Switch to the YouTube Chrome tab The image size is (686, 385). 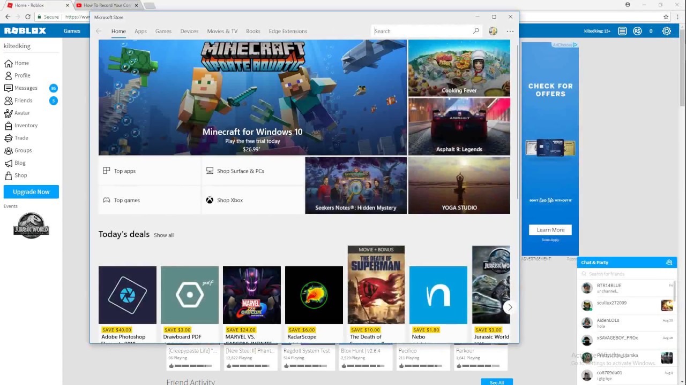pyautogui.click(x=107, y=5)
